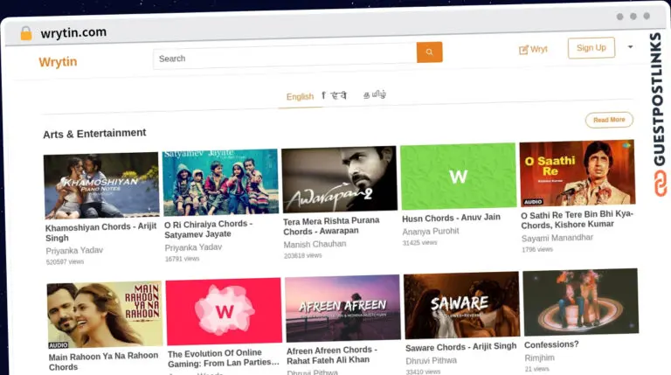The image size is (671, 375).
Task: Open the green W placeholder for Husn Chords
Action: click(458, 177)
